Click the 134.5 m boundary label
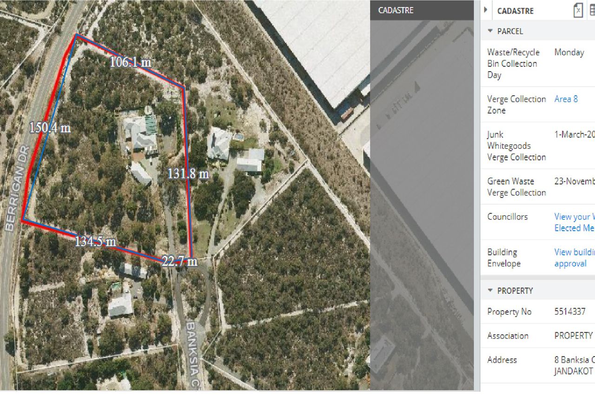 [x=95, y=241]
